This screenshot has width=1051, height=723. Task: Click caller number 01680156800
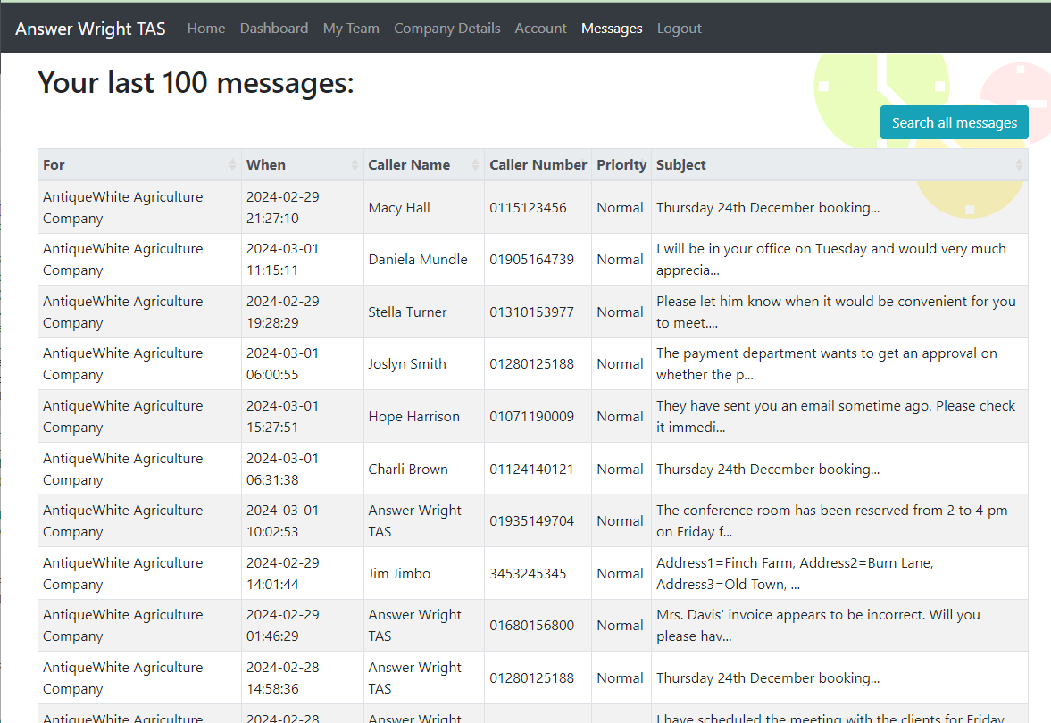click(531, 625)
